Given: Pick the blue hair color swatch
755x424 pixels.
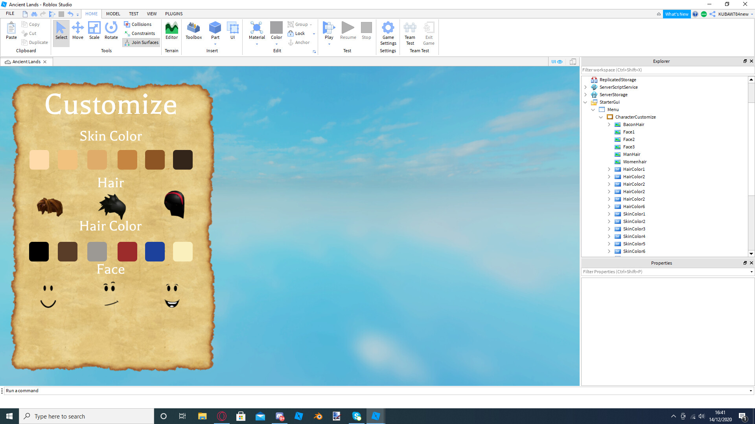Looking at the screenshot, I should (155, 252).
